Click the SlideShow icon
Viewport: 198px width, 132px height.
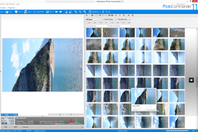(x=90, y=12)
